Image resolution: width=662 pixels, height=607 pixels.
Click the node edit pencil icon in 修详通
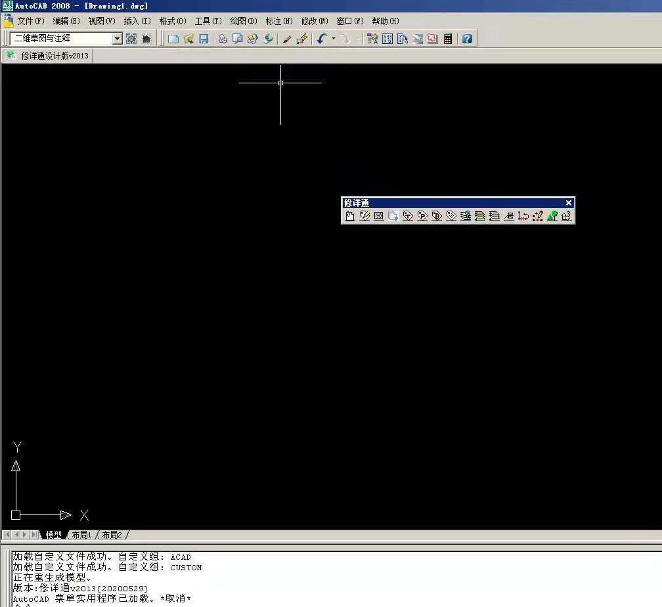(538, 216)
